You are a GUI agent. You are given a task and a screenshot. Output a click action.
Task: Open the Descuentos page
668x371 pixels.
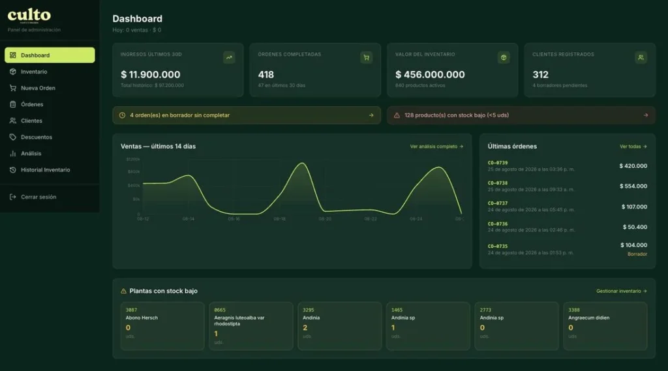click(50, 137)
